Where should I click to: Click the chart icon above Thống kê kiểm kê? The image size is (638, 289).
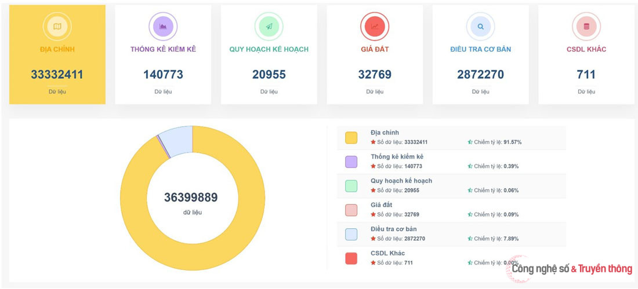163,26
